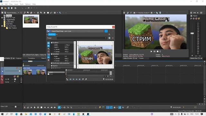Open Windows taskbar search
This screenshot has height=116, width=206.
pos(7,114)
